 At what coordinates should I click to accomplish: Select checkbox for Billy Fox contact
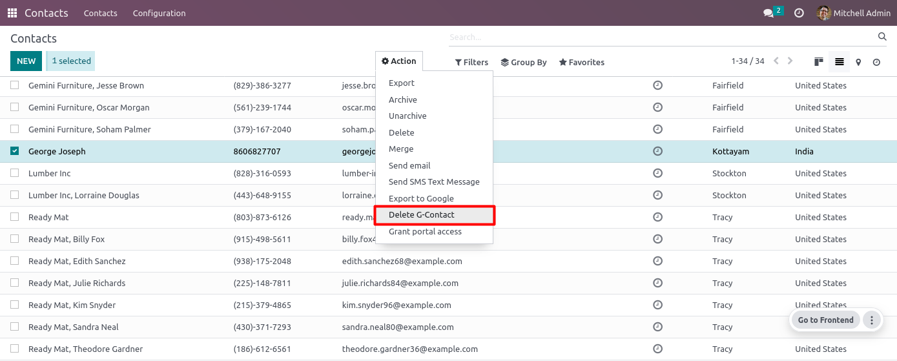(15, 239)
